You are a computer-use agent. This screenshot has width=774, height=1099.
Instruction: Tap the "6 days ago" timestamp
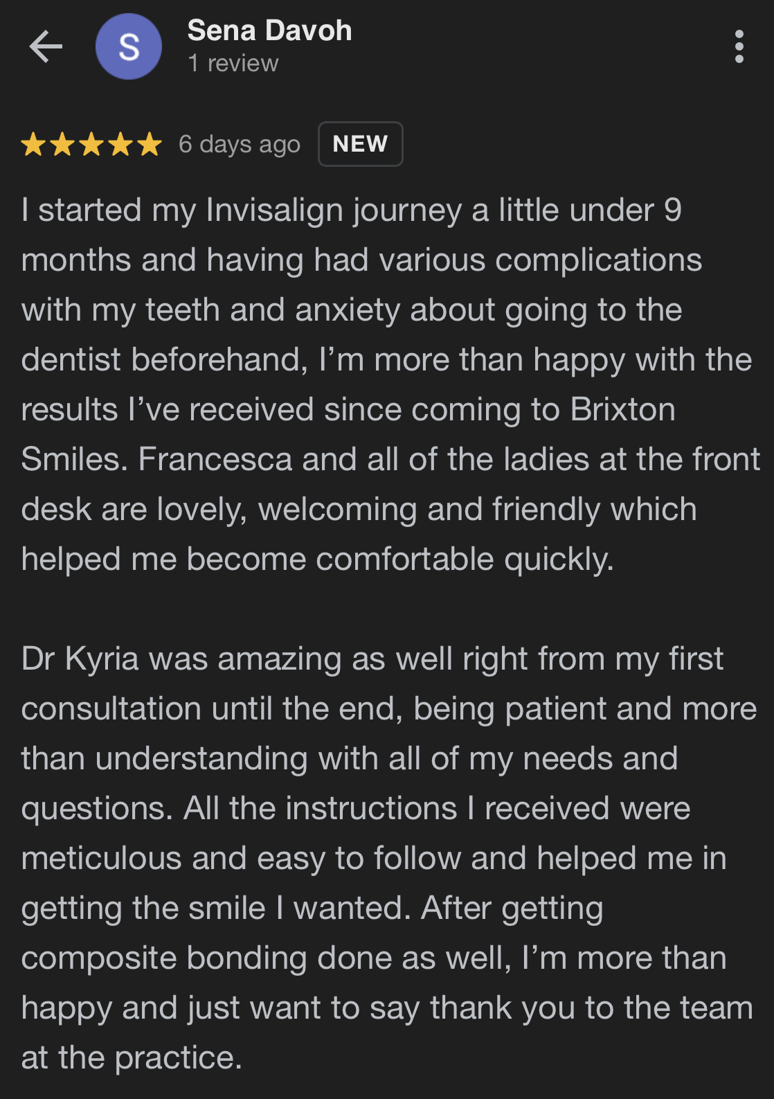click(240, 144)
